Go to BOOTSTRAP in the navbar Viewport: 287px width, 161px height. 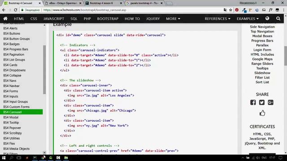108,19
